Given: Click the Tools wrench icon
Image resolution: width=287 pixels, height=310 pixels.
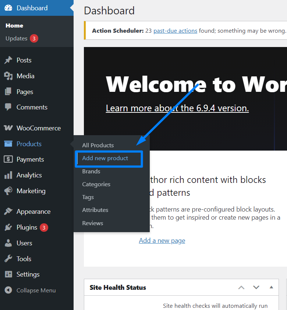Looking at the screenshot, I should (8, 259).
